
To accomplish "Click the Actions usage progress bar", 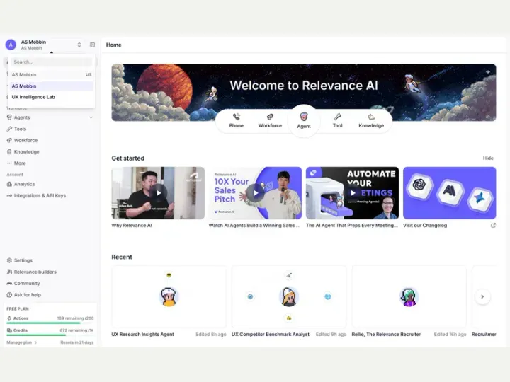I will pyautogui.click(x=50, y=323).
